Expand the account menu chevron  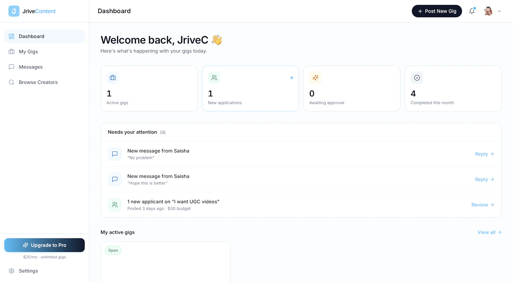[499, 11]
